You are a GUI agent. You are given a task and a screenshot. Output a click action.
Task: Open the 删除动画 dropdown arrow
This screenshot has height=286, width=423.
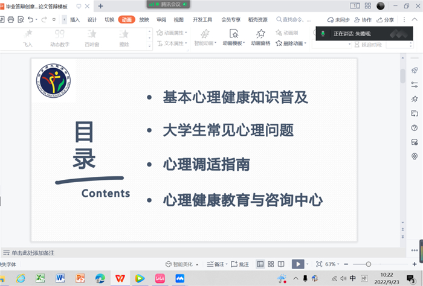(305, 43)
